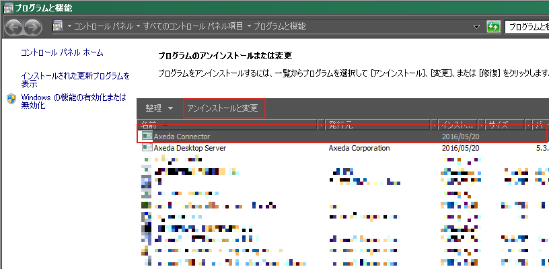Click the Back navigation arrow button
549x269 pixels.
coord(13,27)
